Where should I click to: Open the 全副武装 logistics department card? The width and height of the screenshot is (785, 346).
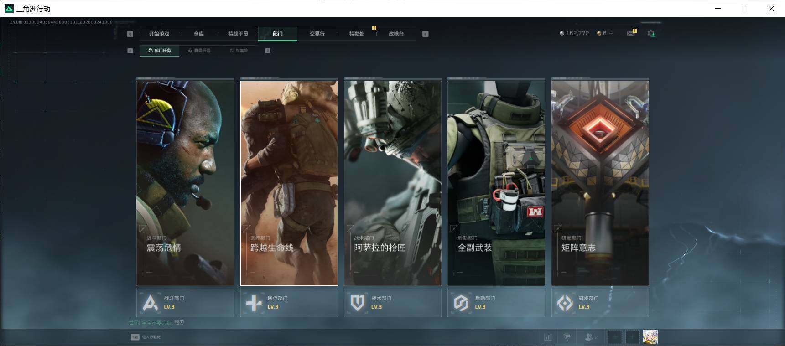pyautogui.click(x=496, y=183)
